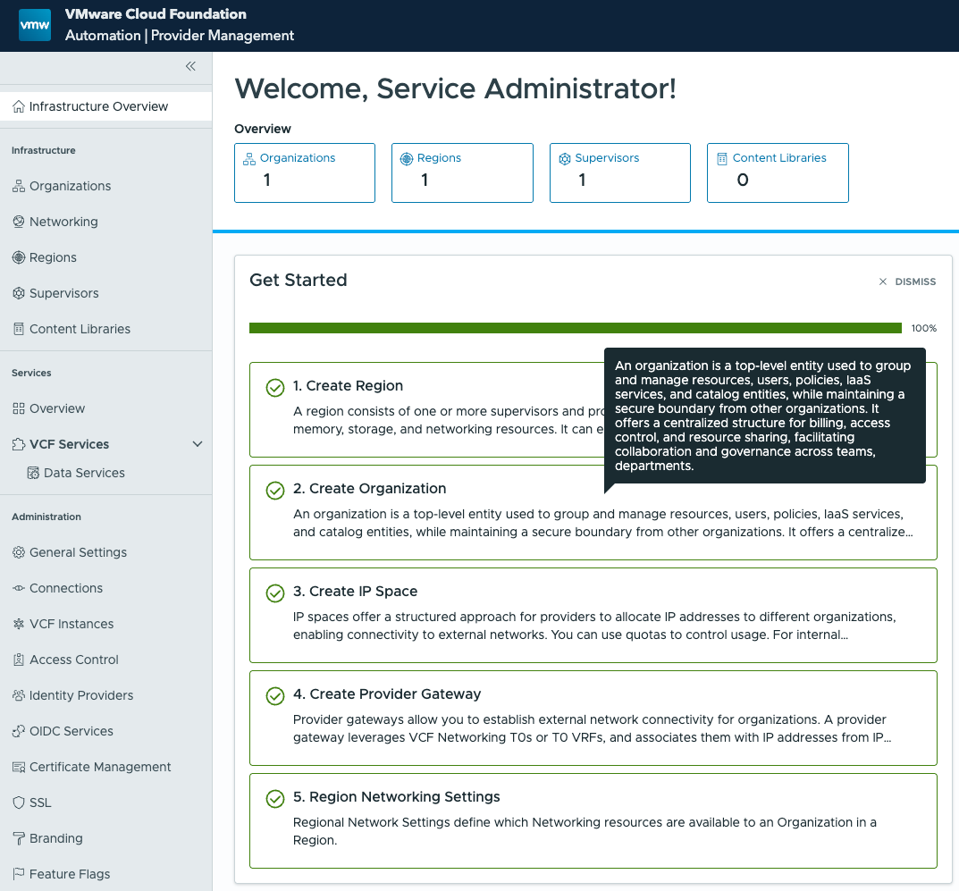959x891 pixels.
Task: Dismiss the Get Started panel
Action: [907, 282]
